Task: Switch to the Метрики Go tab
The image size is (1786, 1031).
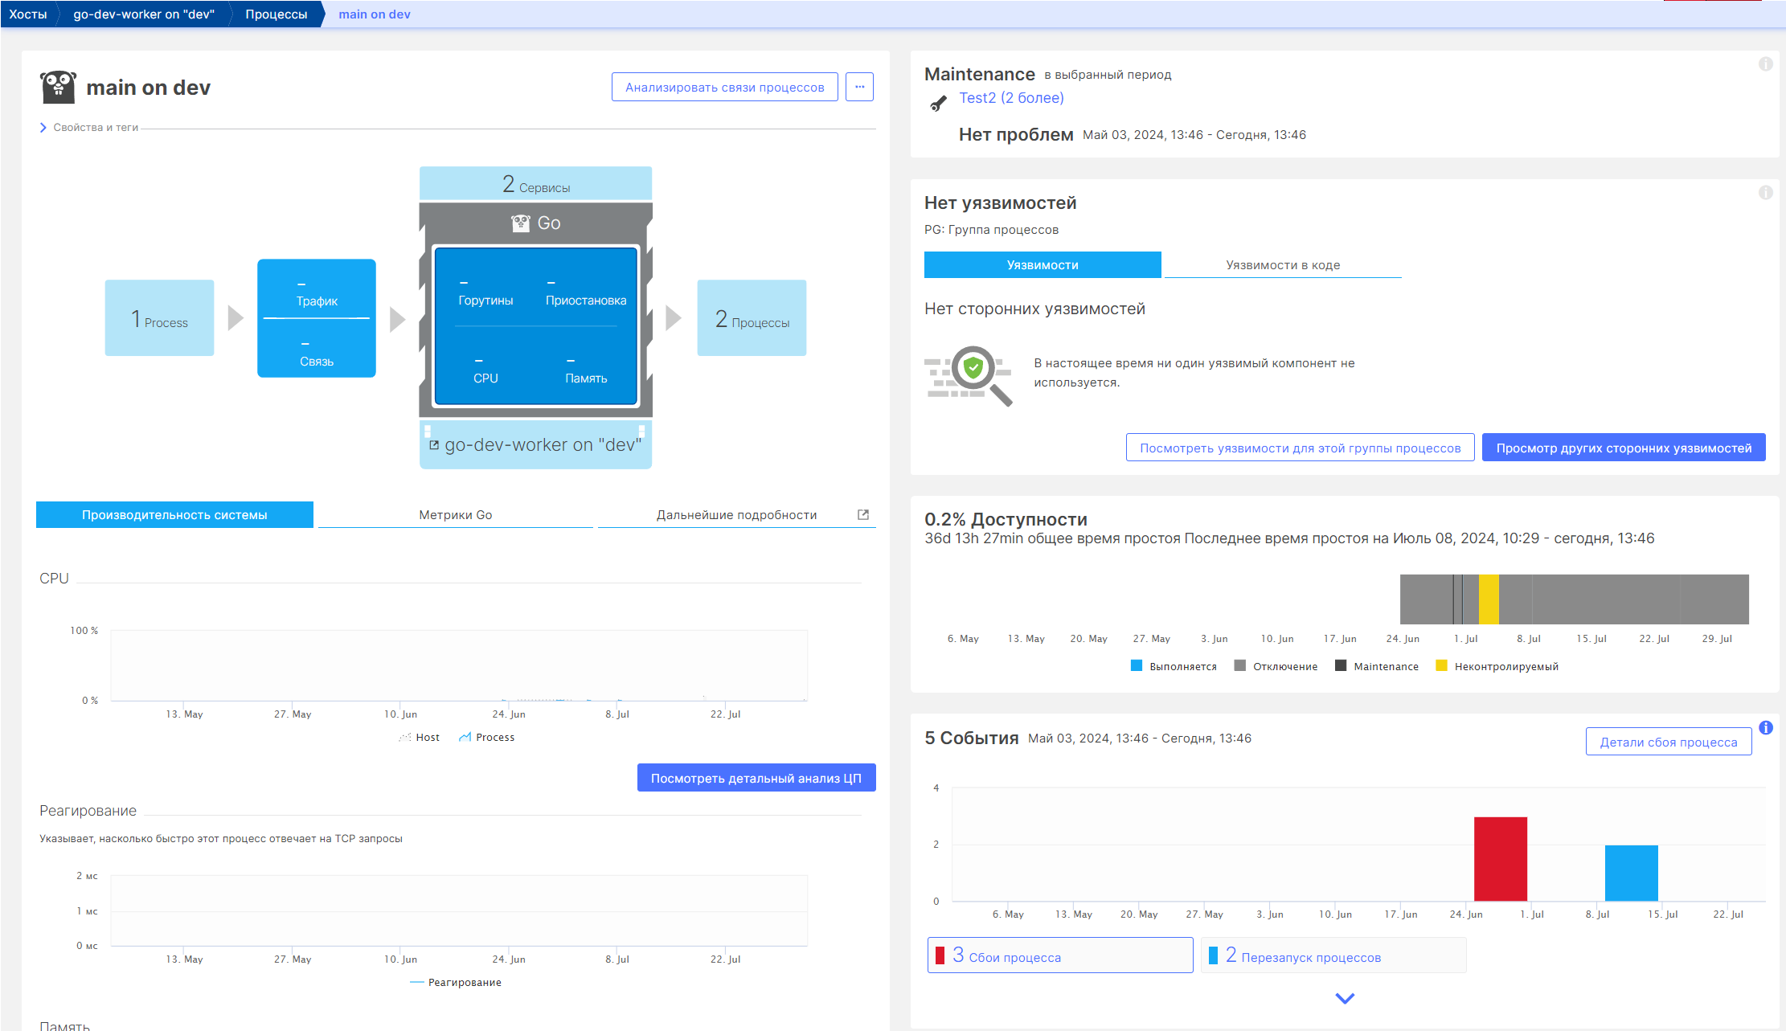Action: [x=455, y=515]
